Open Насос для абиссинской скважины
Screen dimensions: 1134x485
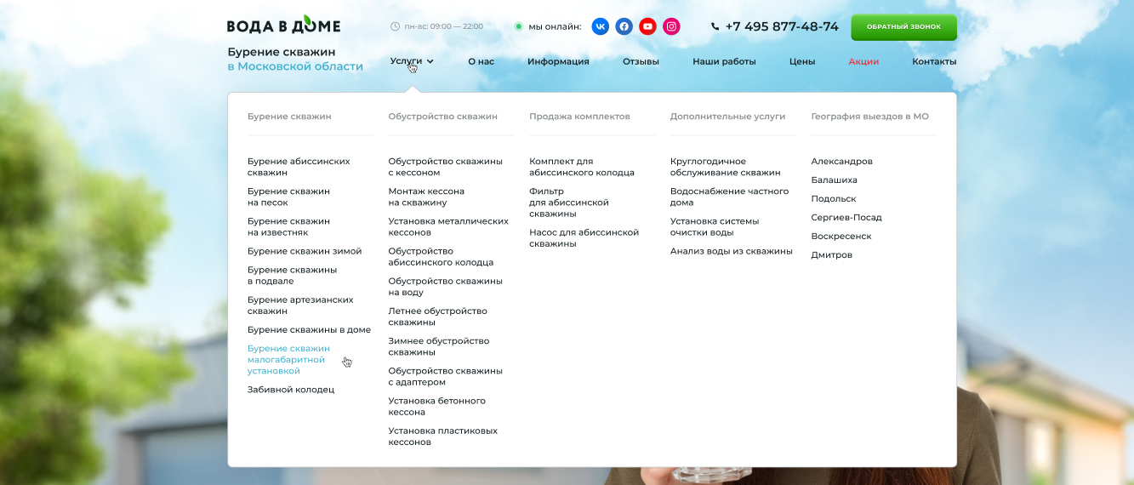[584, 238]
